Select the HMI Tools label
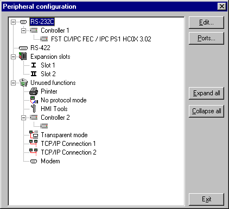 click(x=54, y=109)
